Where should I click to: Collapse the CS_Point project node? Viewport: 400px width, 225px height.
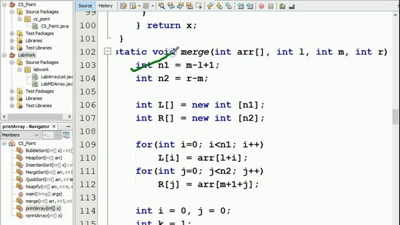tap(4, 4)
